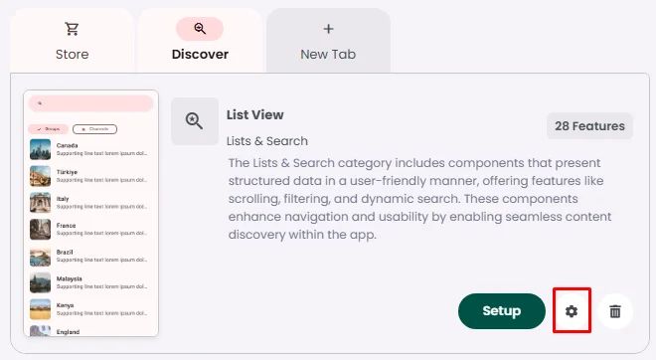This screenshot has height=360, width=656.
Task: Toggle the Channels filter chip in preview
Action: point(95,129)
